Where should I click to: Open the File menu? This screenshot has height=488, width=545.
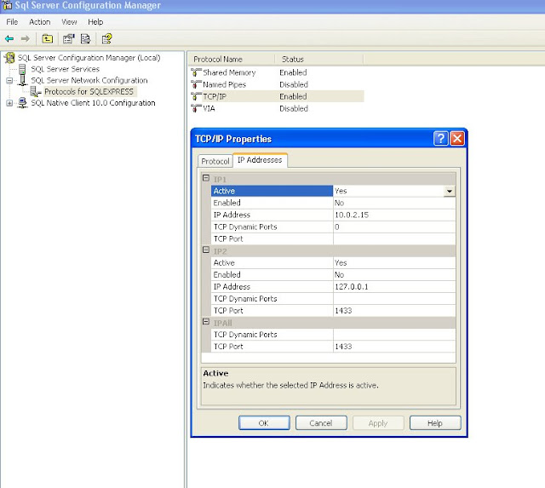(x=12, y=22)
